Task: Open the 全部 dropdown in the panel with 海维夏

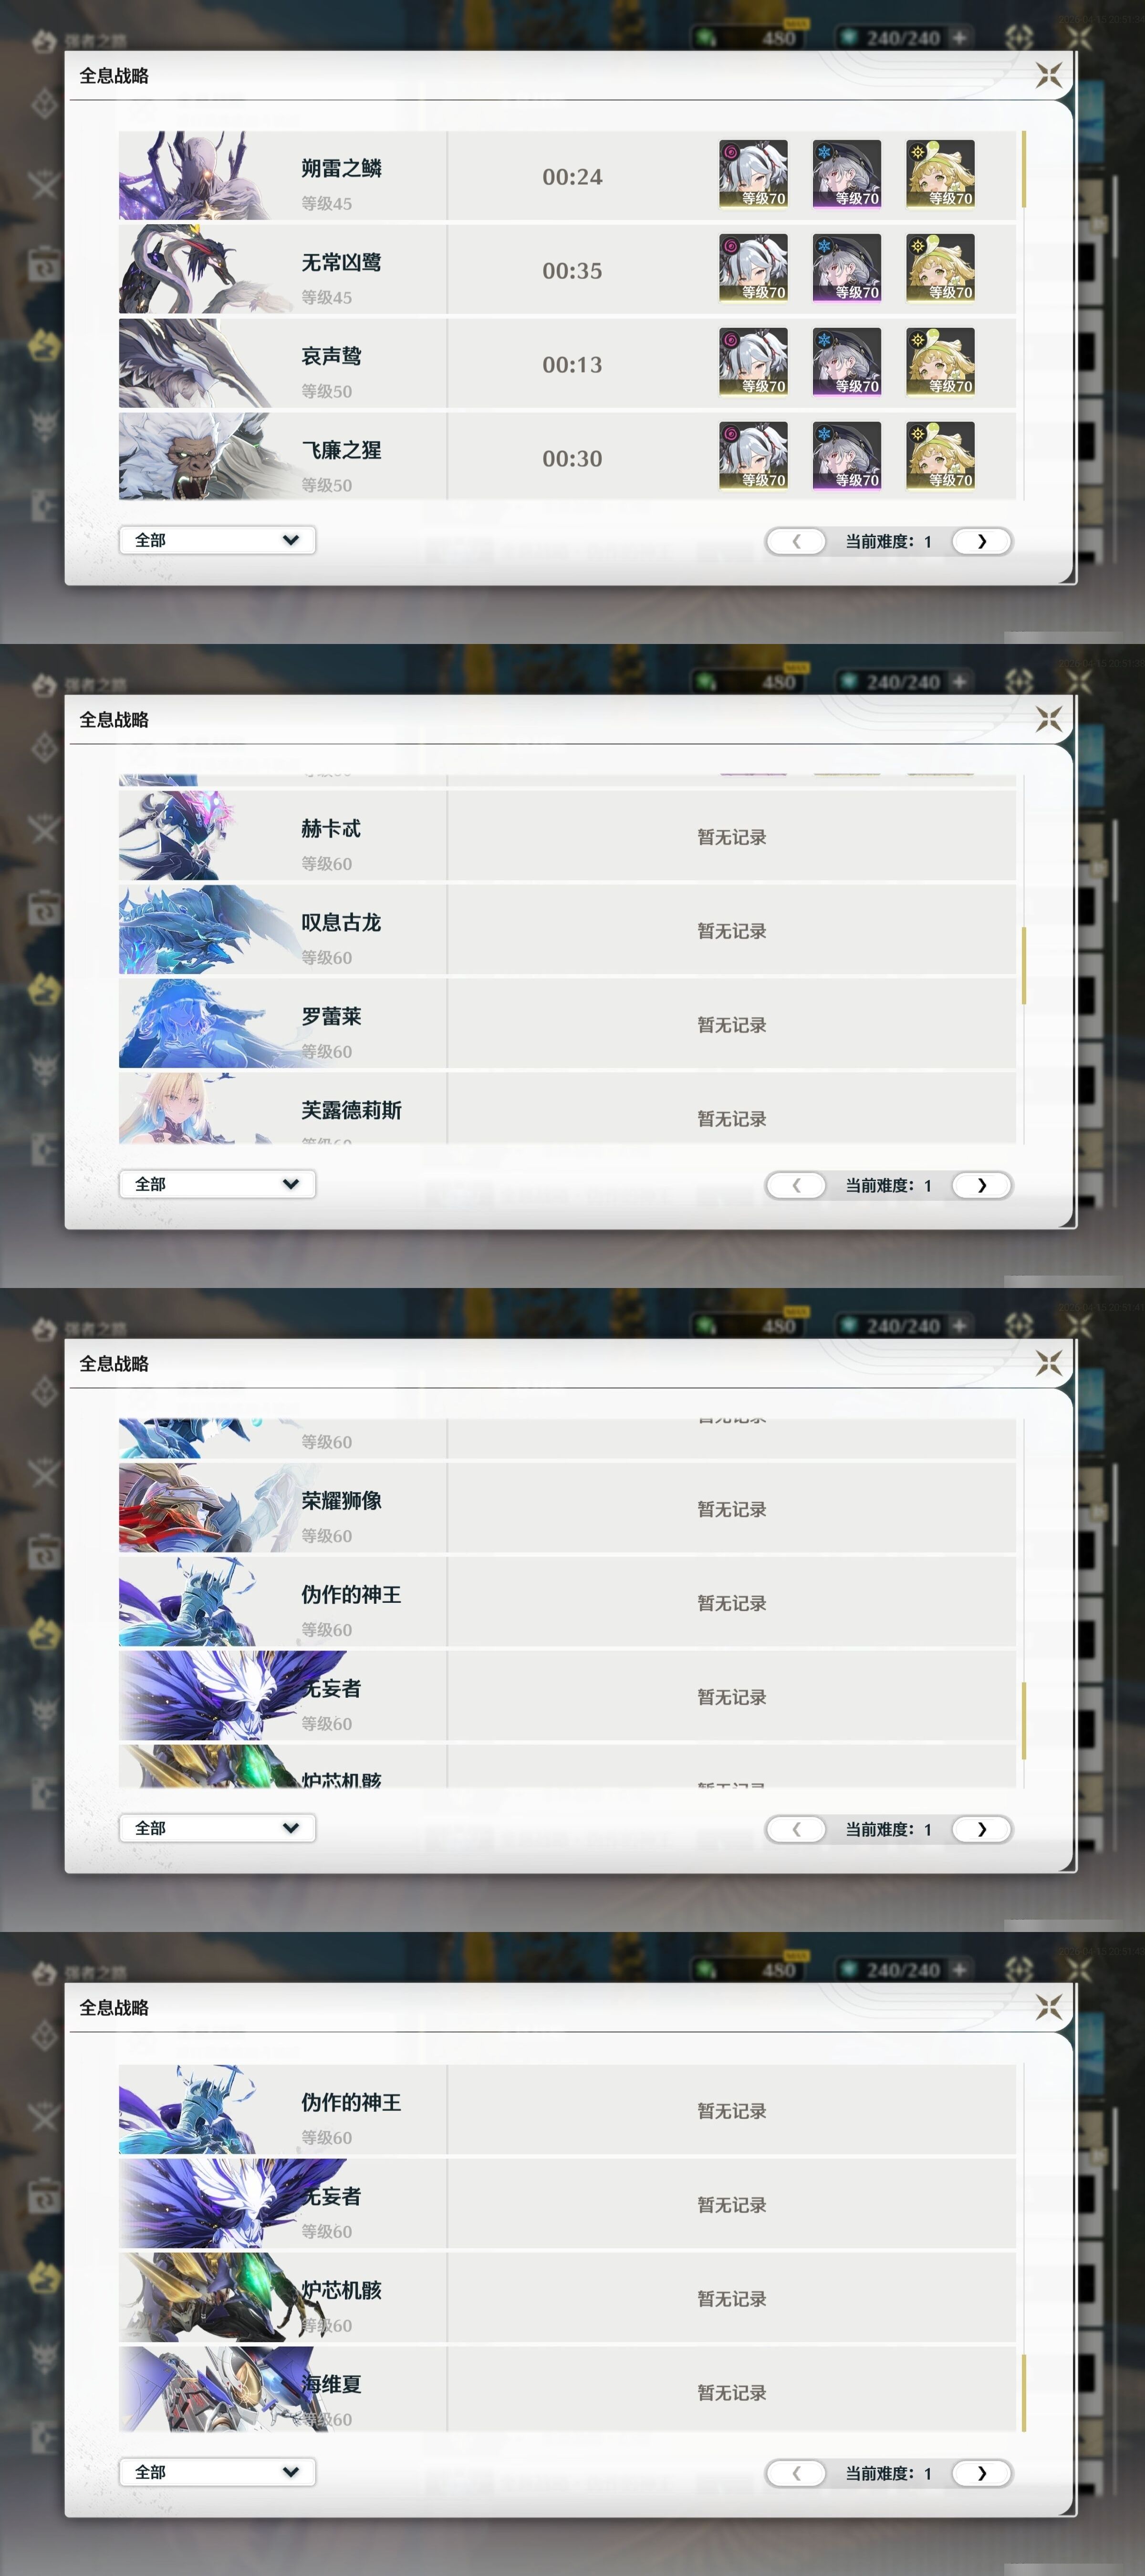Action: (217, 2472)
